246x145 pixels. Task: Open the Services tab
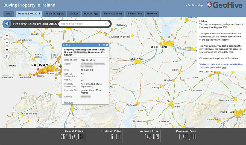74,14
